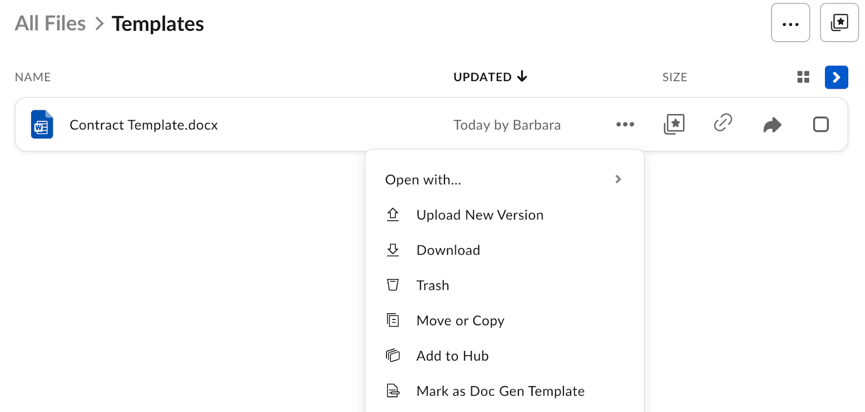Viewport: 865px width, 412px height.
Task: Add Contract Template.docx to a collection
Action: pos(674,124)
